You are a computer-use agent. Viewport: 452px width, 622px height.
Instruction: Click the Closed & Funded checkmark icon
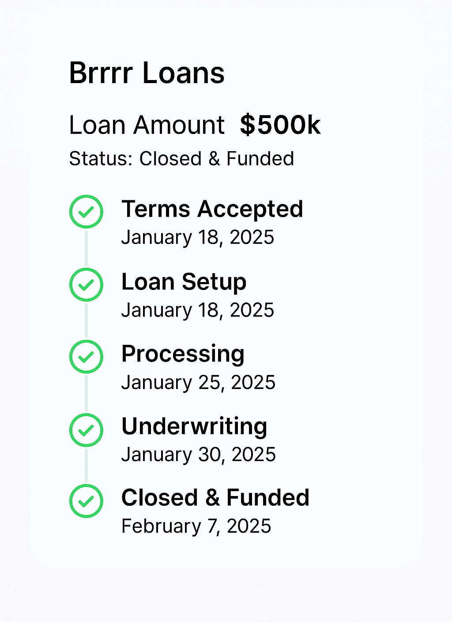[x=86, y=501]
